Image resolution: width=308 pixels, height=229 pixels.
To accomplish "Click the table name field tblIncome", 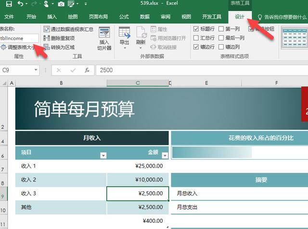I will [x=19, y=38].
